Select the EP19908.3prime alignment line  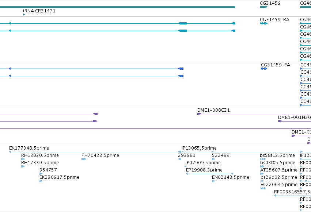pyautogui.click(x=209, y=174)
